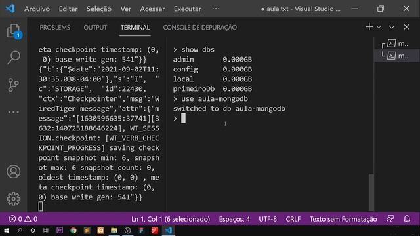Open the Arquivo menu

click(37, 9)
